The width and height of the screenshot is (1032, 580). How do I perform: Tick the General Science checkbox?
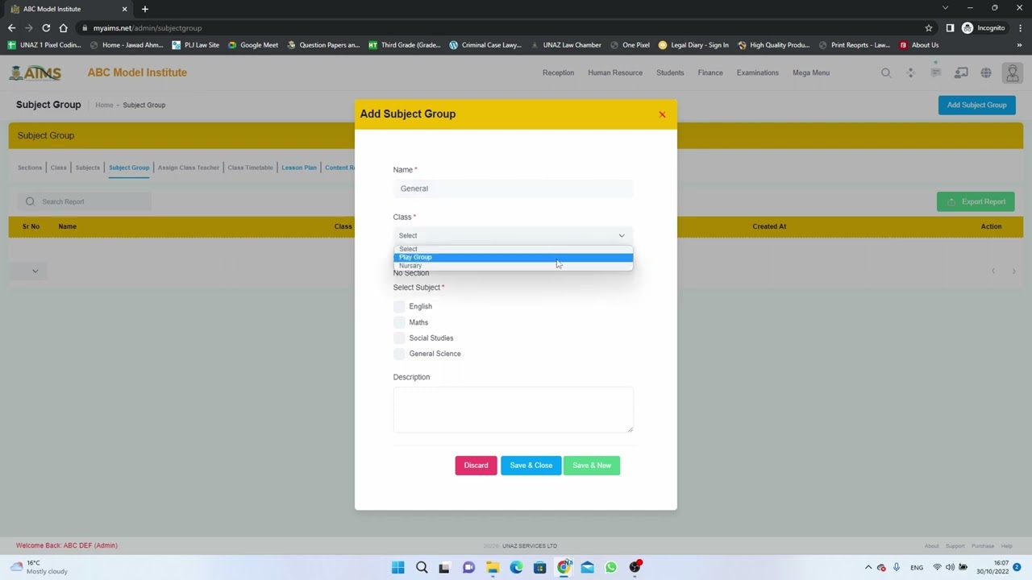399,354
